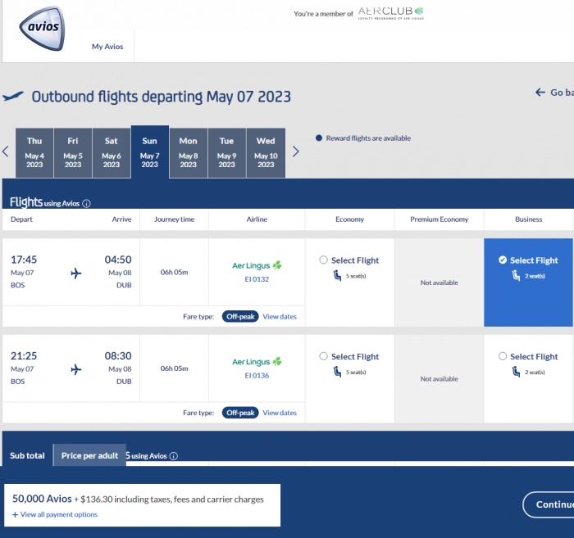Select Business radio for 21:25 flight

click(x=503, y=356)
